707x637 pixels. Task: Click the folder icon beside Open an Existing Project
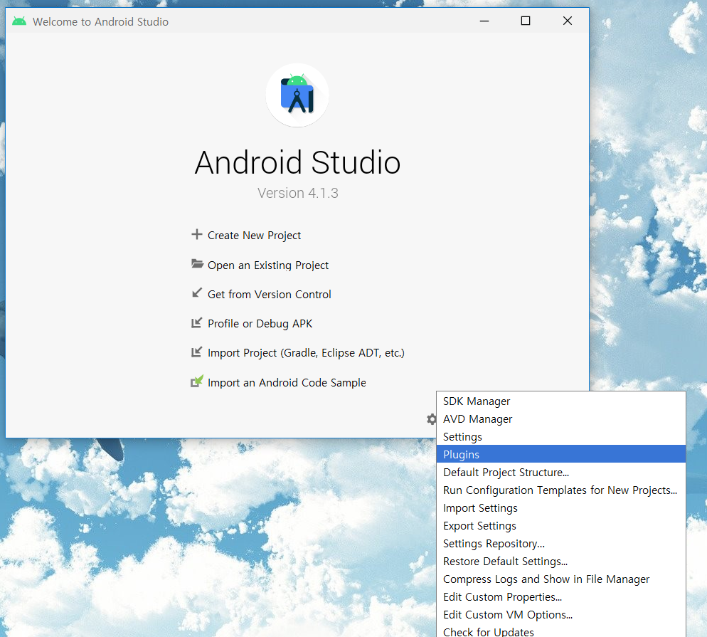pos(197,264)
